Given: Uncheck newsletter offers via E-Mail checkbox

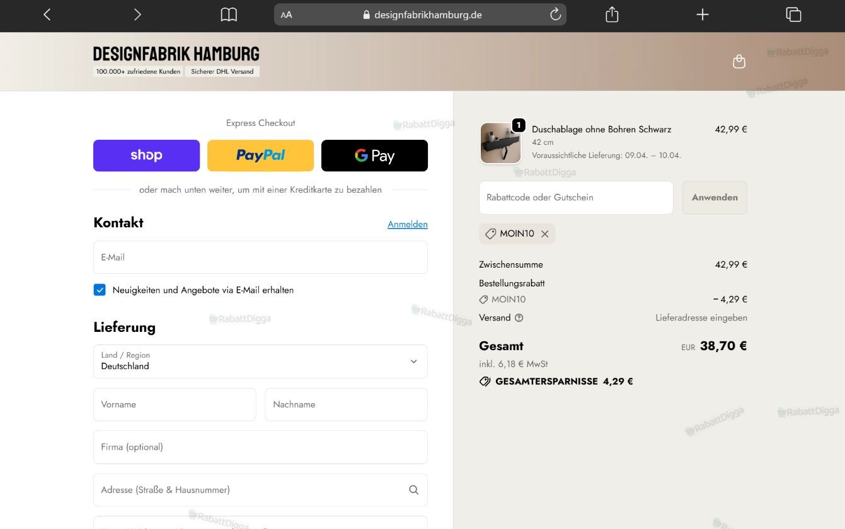Looking at the screenshot, I should [100, 290].
